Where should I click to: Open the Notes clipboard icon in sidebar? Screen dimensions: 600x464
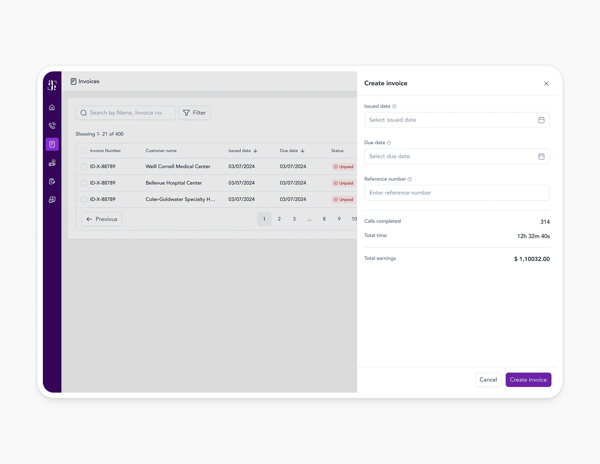52,181
